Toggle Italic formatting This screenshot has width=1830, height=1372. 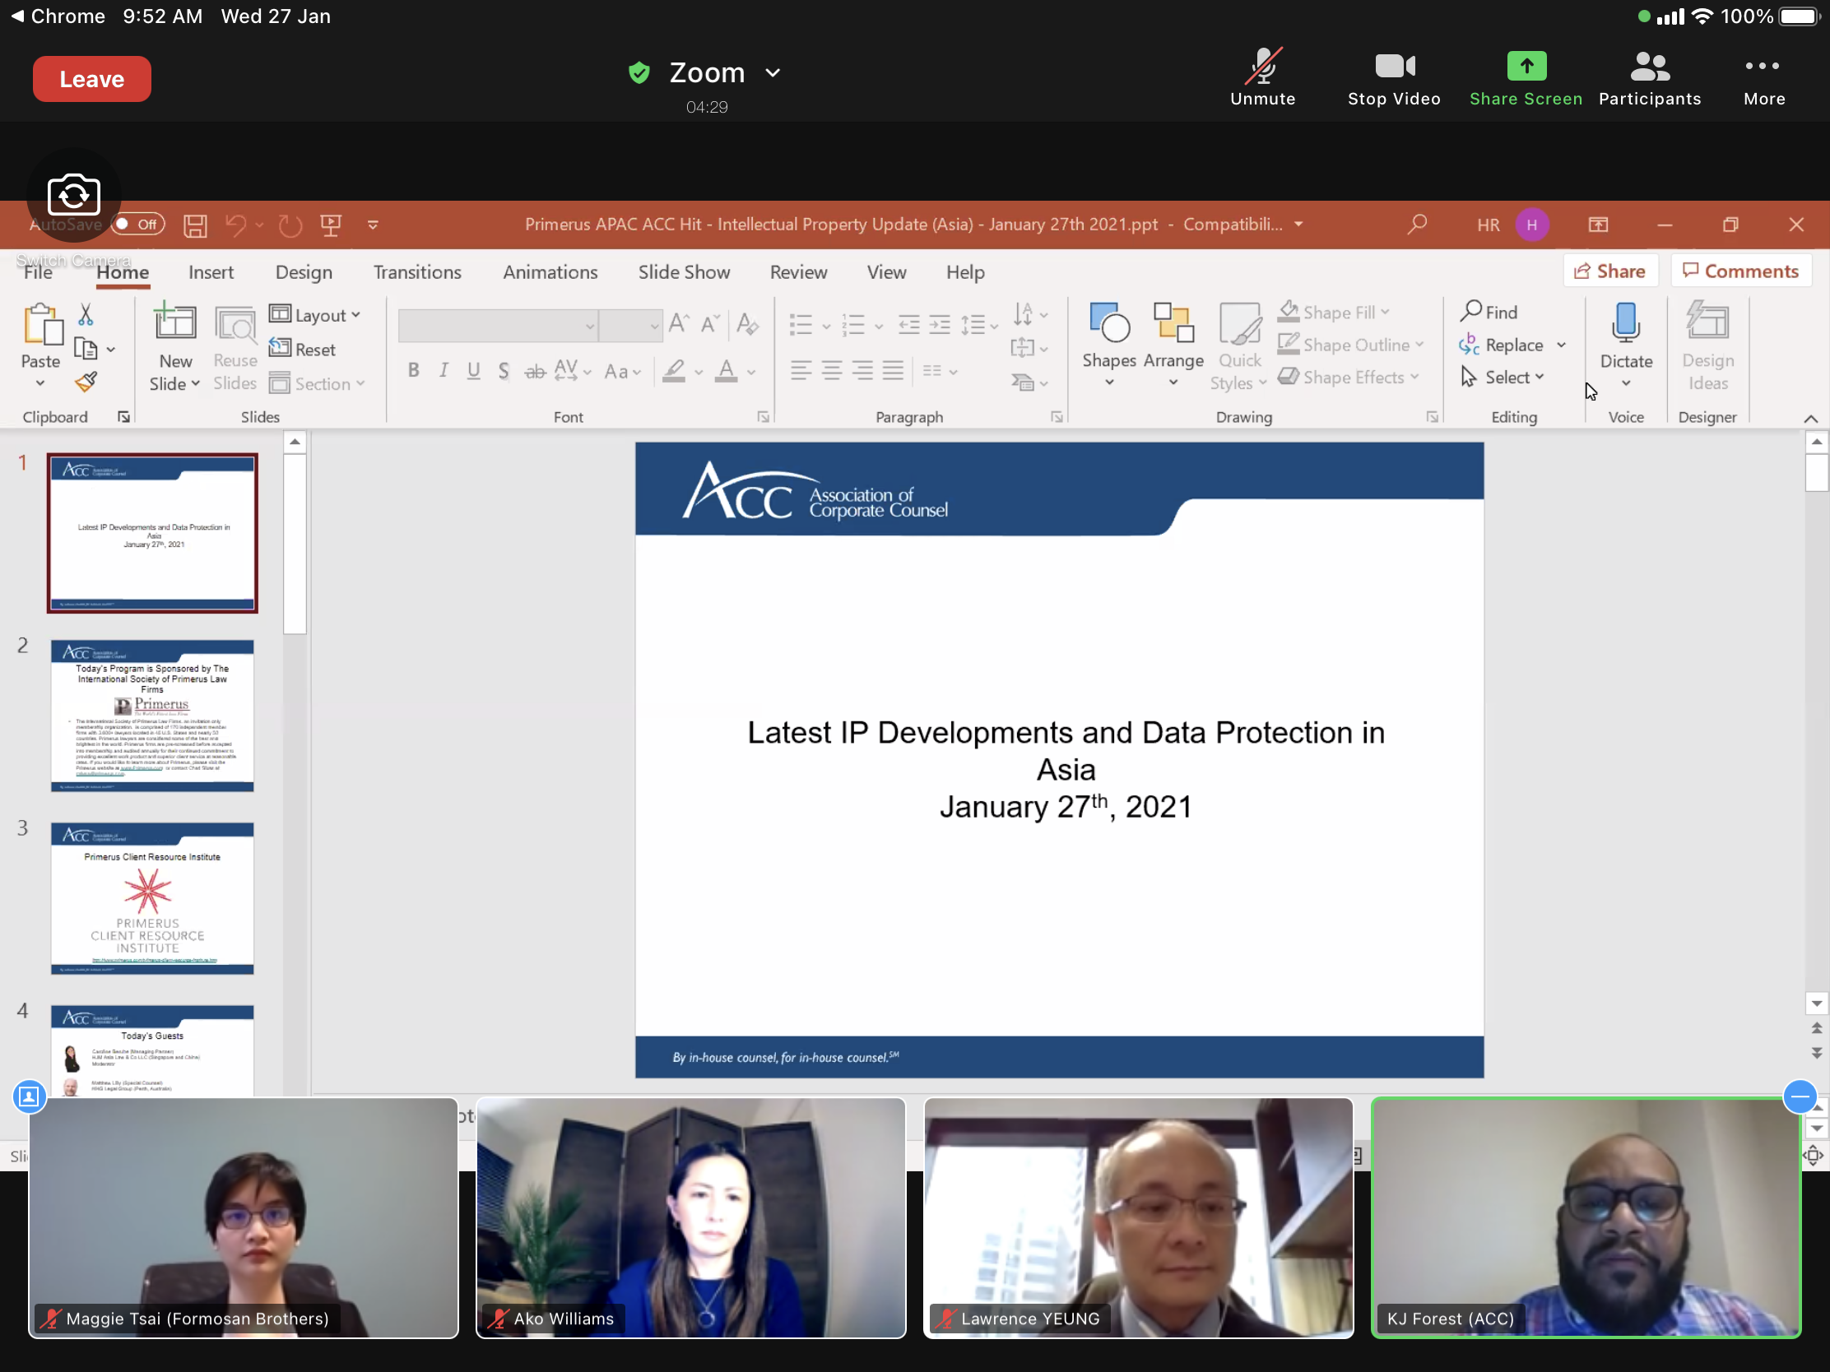click(x=444, y=370)
